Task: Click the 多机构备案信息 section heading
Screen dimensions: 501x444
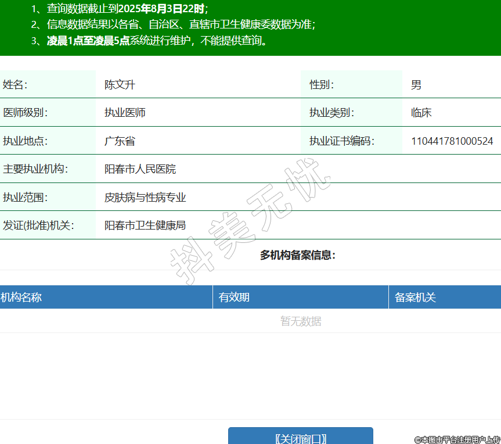Action: click(297, 255)
